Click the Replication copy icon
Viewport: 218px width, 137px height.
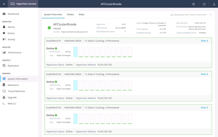pyautogui.click(x=4, y=66)
